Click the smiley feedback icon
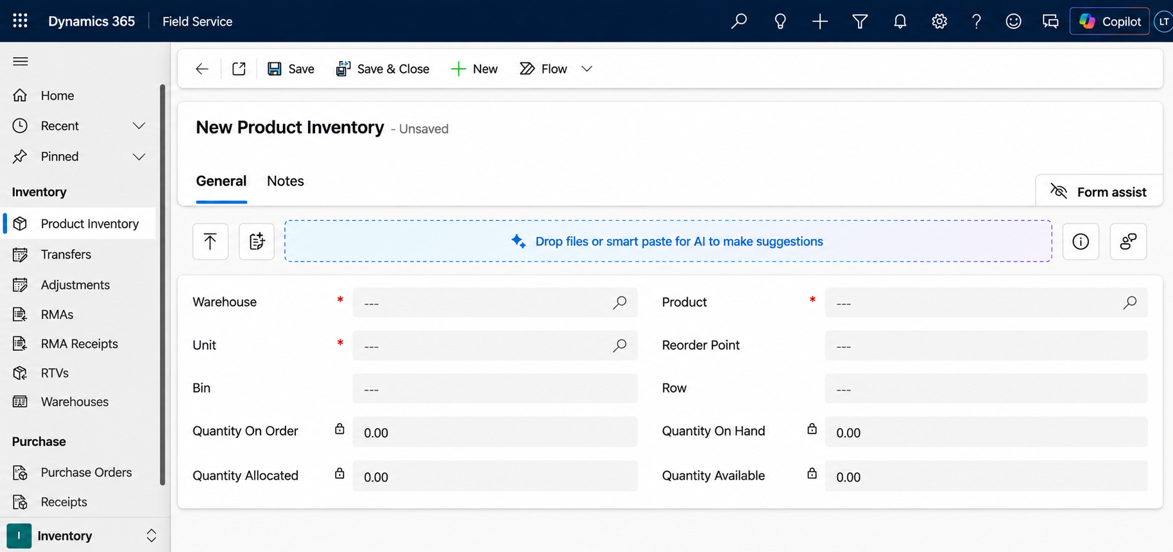 tap(1013, 21)
